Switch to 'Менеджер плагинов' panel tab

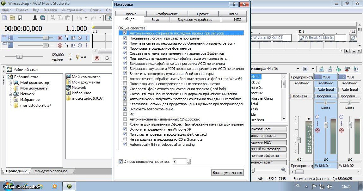click(x=51, y=171)
